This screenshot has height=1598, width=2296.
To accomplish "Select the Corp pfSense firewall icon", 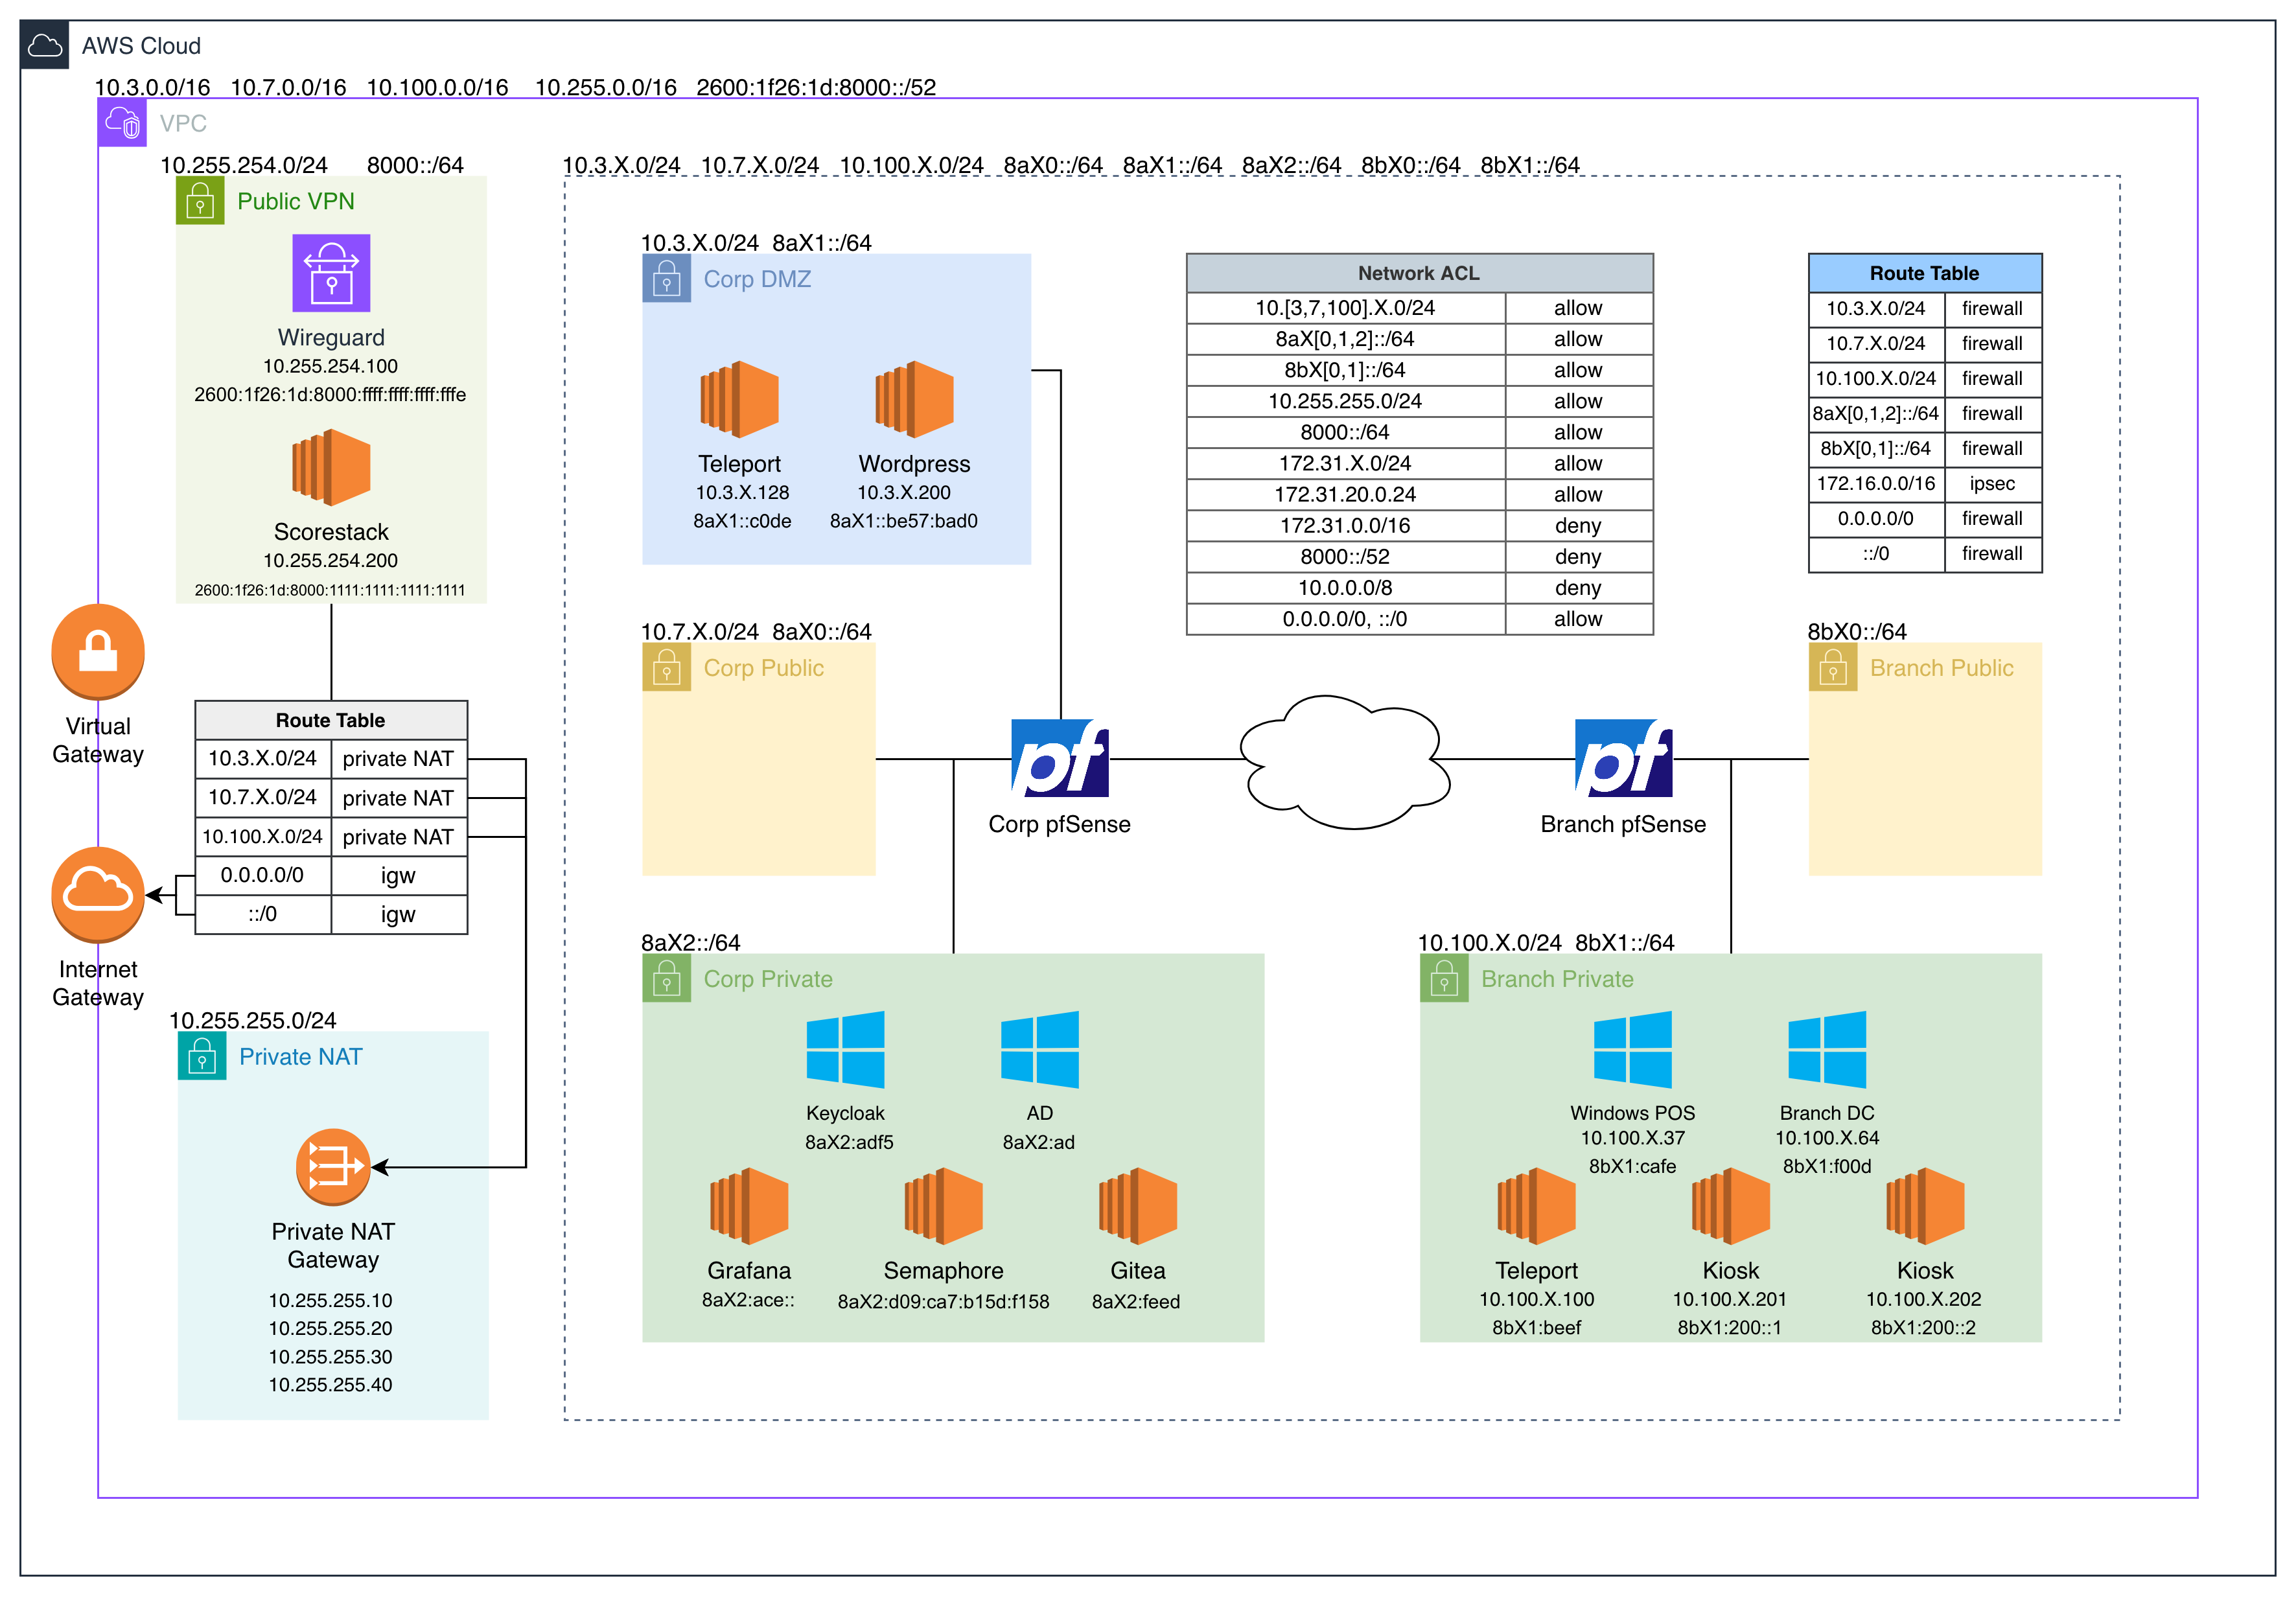I will (1060, 758).
